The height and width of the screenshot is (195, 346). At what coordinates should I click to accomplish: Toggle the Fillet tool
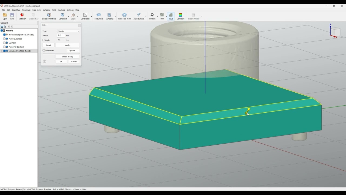(x=171, y=16)
